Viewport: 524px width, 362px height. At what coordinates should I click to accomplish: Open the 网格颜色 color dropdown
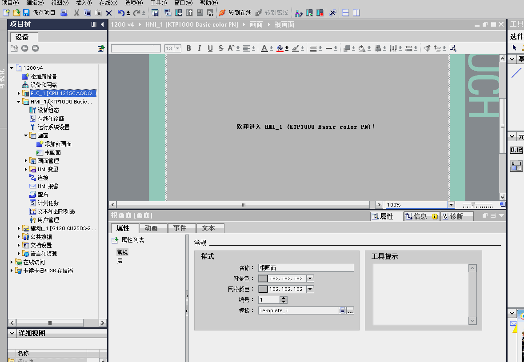coord(310,289)
